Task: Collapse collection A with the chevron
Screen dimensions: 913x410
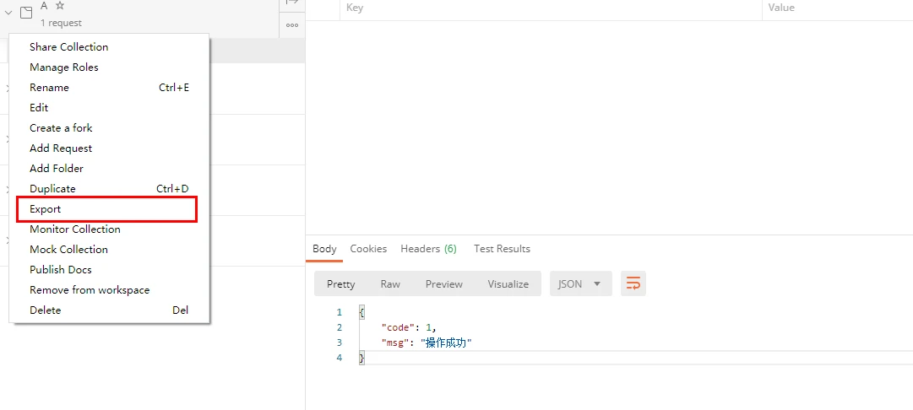Action: point(9,13)
